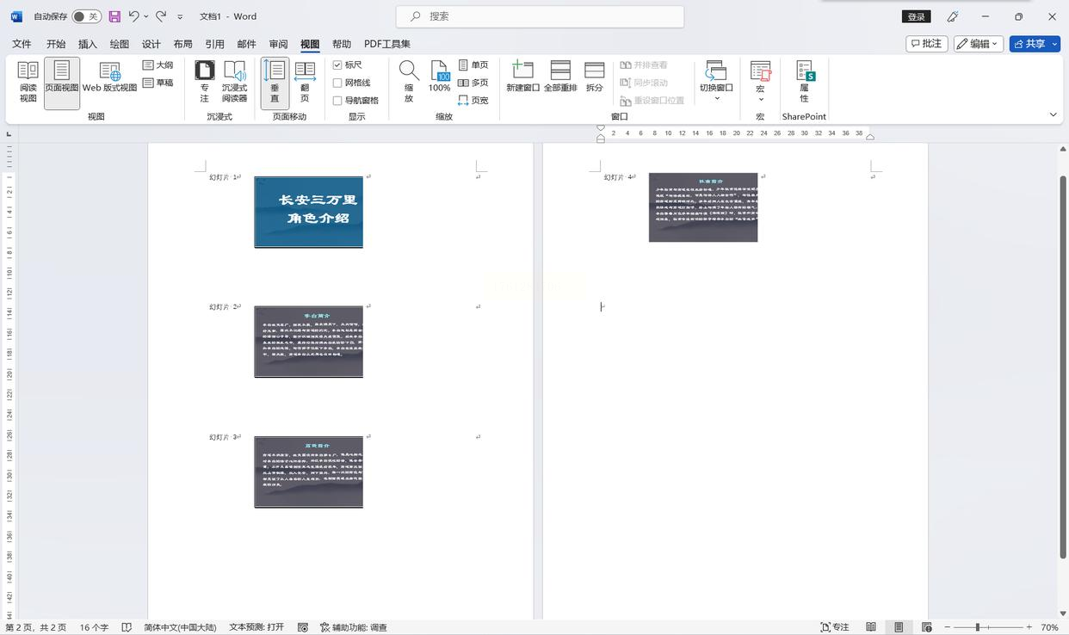Select Side-to-side page flip (翻页)
The image size is (1069, 635).
point(305,83)
